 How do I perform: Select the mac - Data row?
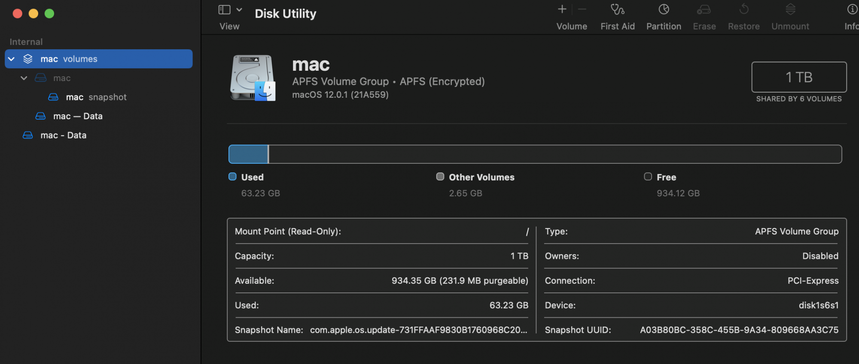[x=98, y=135]
